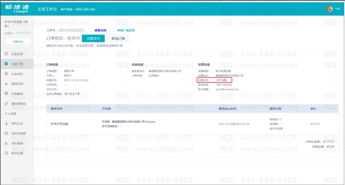Click the date range 2021-10-24至2022-06-29
The width and height of the screenshot is (345, 185).
pos(234,124)
